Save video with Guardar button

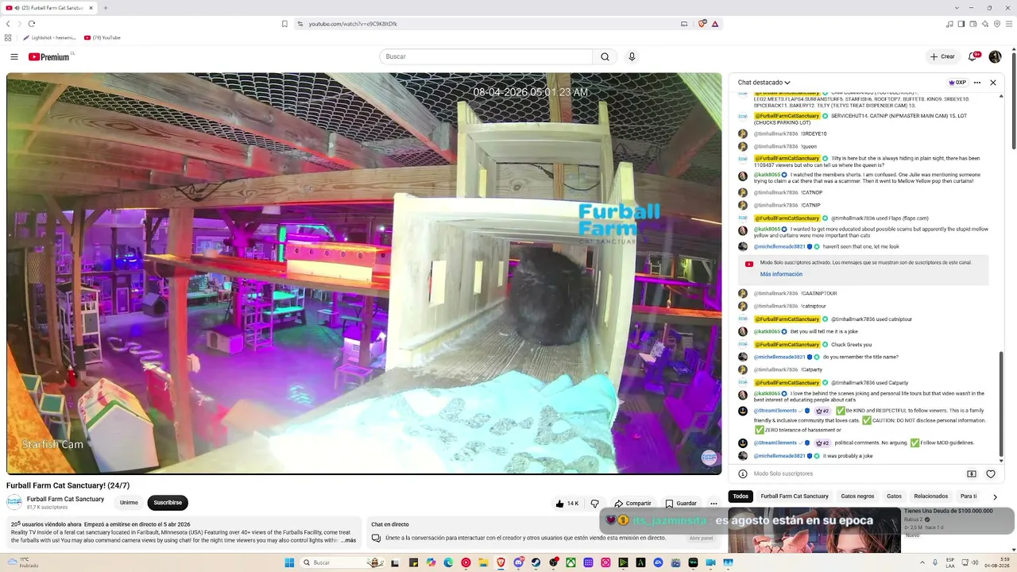[x=681, y=504]
